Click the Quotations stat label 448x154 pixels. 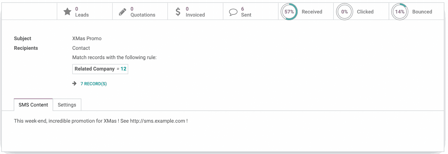[x=143, y=15]
